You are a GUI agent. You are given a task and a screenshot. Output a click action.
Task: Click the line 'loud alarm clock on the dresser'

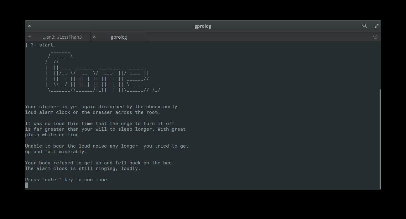click(x=92, y=112)
